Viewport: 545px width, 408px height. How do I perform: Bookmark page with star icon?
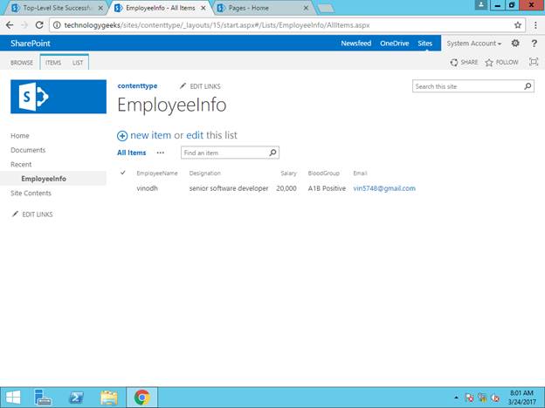[518, 25]
